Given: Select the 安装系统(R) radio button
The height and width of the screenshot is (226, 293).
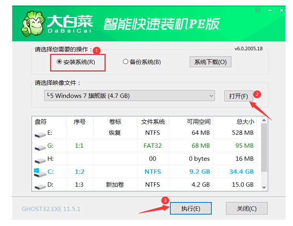Looking at the screenshot, I should (x=59, y=62).
